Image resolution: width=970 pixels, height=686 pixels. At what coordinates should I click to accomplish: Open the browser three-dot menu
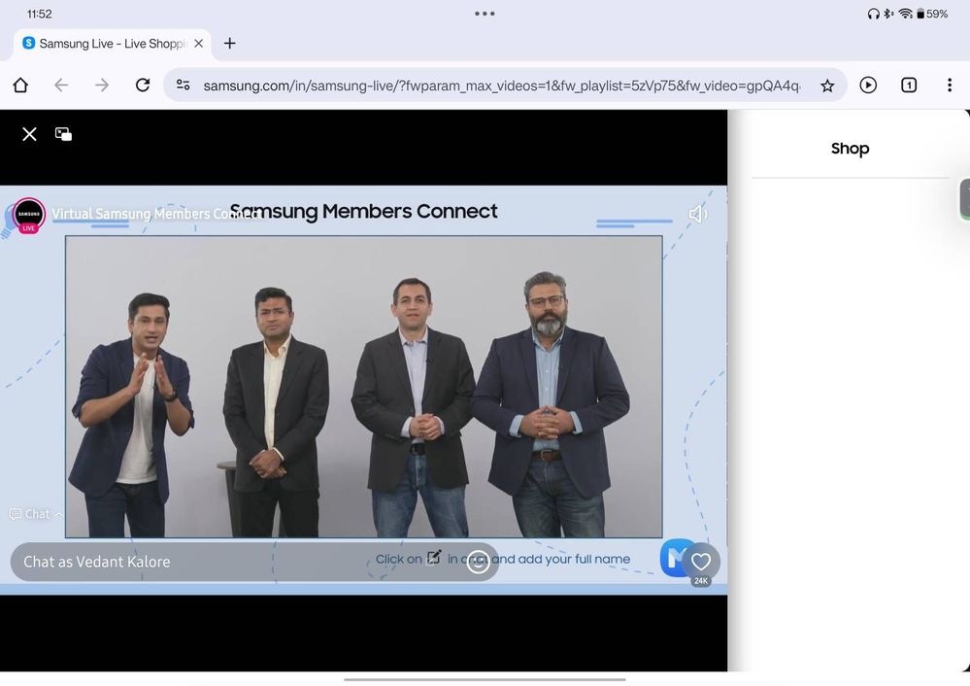click(x=950, y=85)
